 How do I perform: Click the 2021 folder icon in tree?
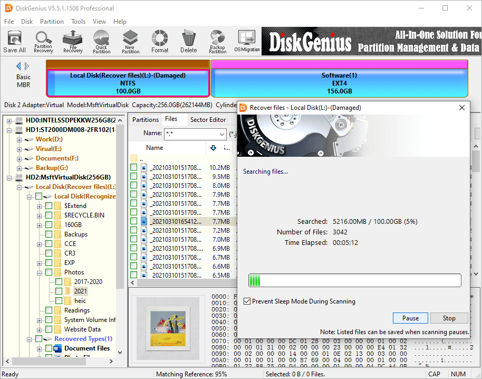pos(68,291)
